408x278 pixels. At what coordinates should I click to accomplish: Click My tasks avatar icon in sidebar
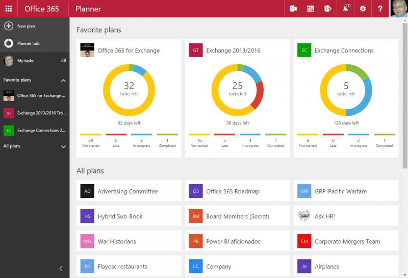[9, 61]
